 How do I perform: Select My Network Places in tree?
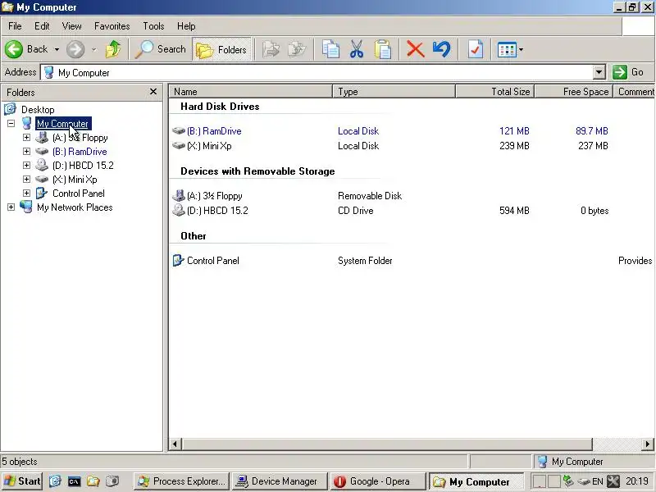(x=75, y=207)
